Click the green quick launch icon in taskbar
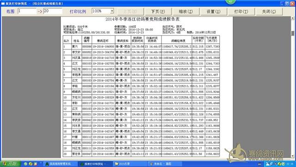This screenshot has width=296, height=167. pyautogui.click(x=26, y=164)
